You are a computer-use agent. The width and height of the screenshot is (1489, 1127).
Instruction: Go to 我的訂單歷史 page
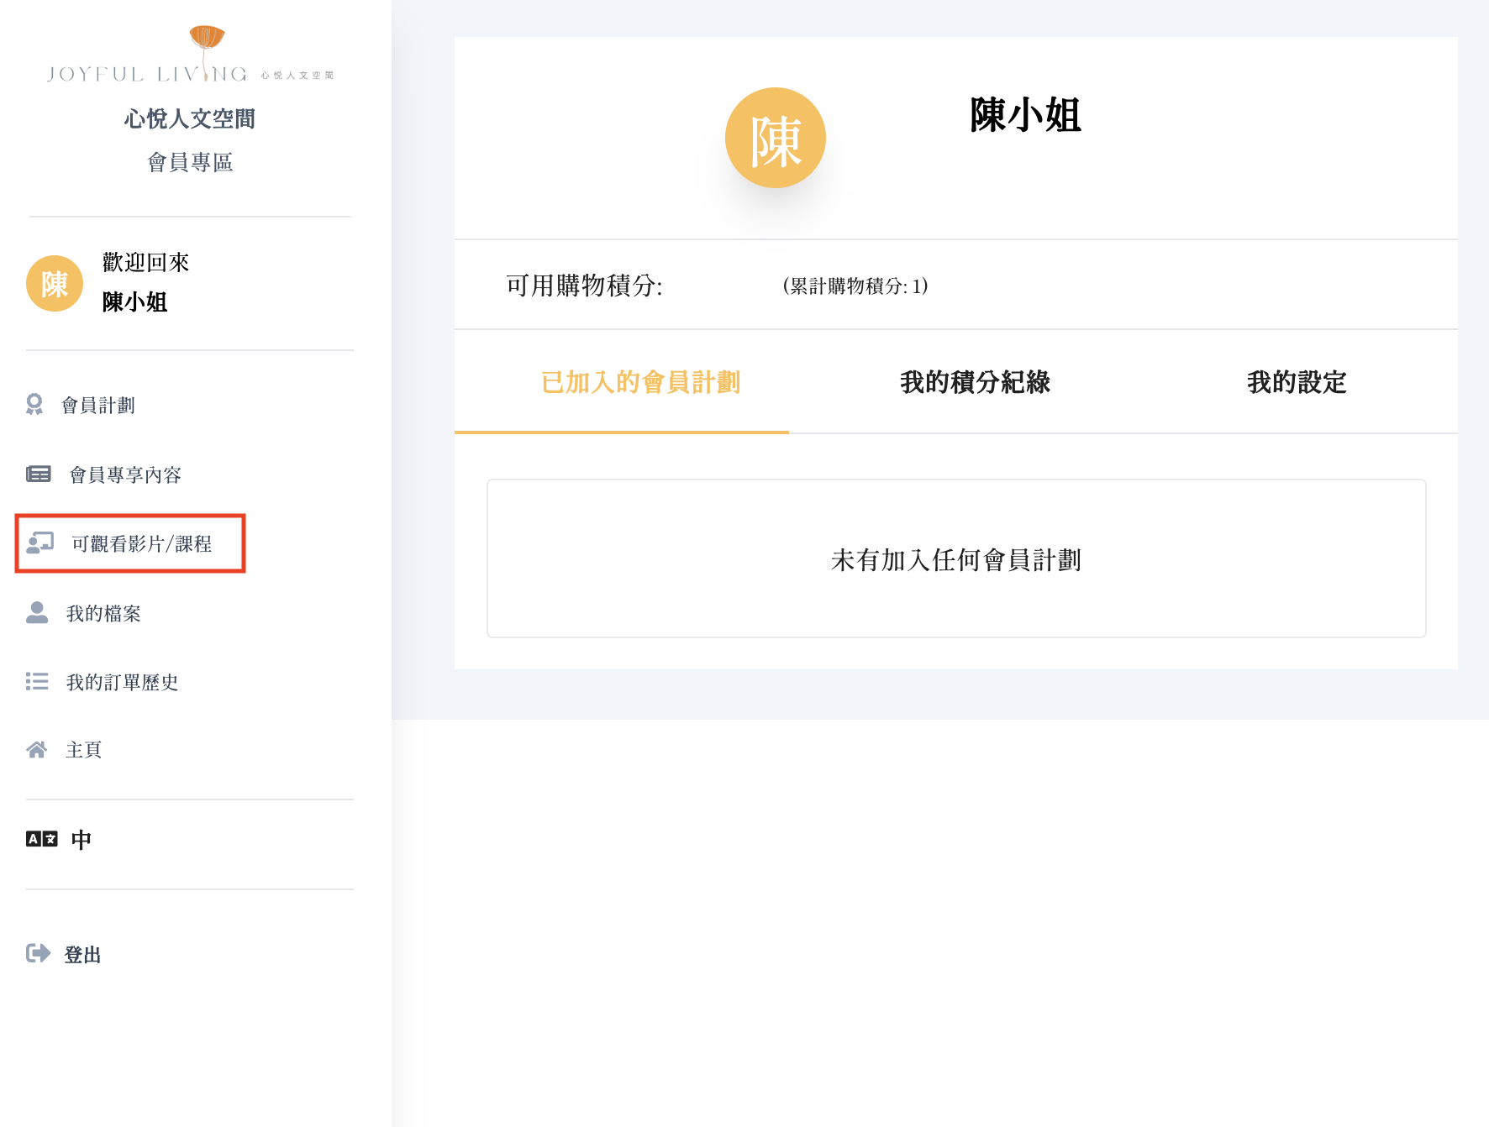pyautogui.click(x=122, y=682)
